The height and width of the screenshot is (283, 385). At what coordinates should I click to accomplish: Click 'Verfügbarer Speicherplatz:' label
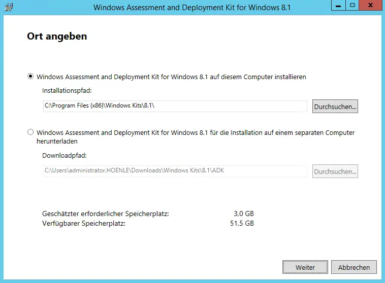click(x=84, y=224)
